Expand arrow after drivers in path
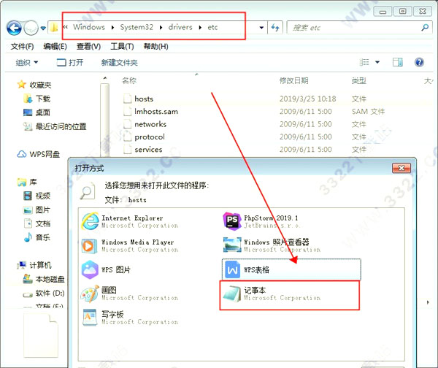 click(200, 28)
